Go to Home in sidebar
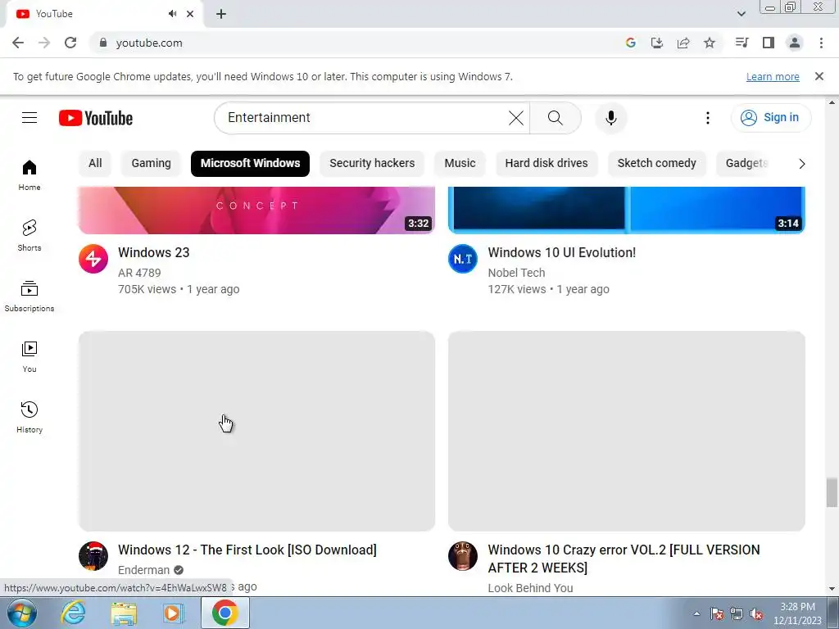Image resolution: width=839 pixels, height=629 pixels. [x=29, y=175]
